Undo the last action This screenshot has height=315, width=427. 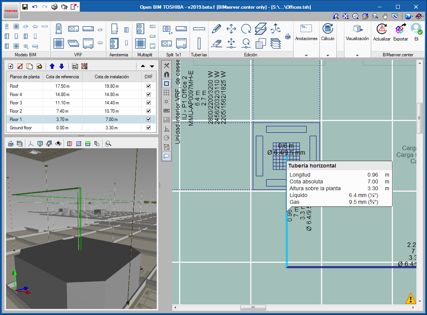point(35,7)
